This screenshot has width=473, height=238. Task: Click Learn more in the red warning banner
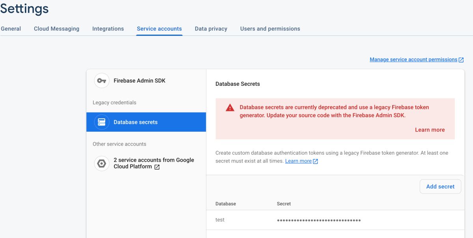430,130
